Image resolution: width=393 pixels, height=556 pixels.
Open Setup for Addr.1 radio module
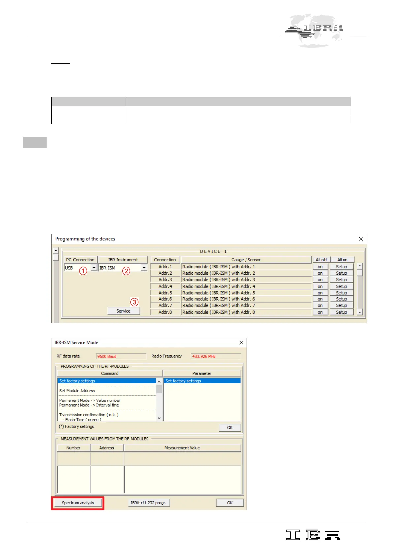342,267
